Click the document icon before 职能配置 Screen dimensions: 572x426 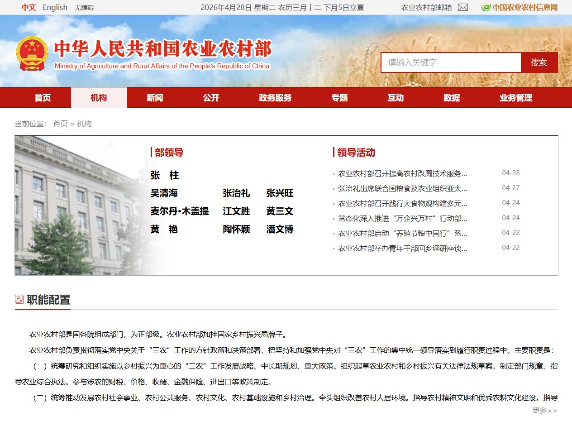pos(19,299)
